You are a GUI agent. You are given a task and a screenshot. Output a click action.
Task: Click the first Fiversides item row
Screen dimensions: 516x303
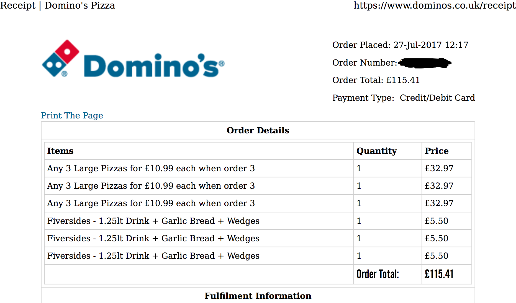pyautogui.click(x=258, y=221)
